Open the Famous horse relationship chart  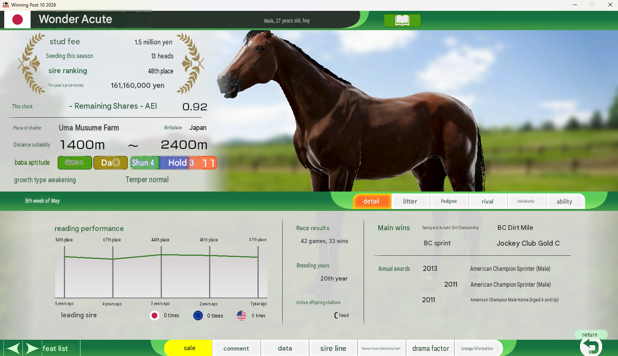coord(381,348)
